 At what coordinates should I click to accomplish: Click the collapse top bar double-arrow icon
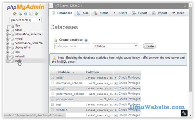[x=185, y=6]
